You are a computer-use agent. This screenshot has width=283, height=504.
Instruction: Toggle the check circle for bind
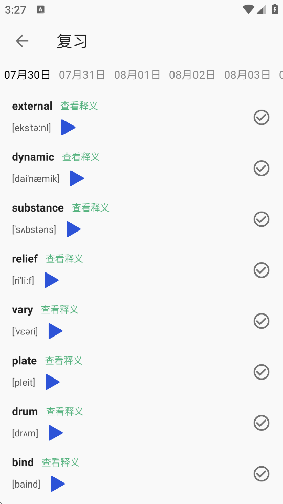tap(262, 474)
